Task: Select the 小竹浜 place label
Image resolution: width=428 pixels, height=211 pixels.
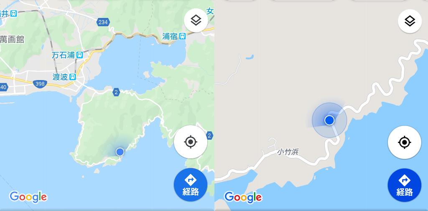Action: coord(288,152)
